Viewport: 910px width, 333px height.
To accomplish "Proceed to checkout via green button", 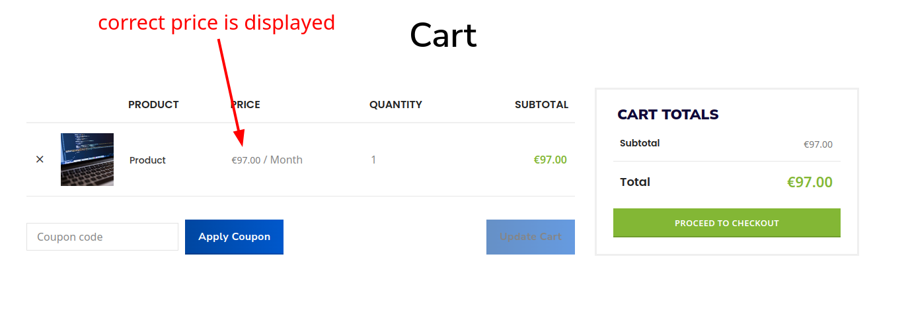I will click(727, 223).
